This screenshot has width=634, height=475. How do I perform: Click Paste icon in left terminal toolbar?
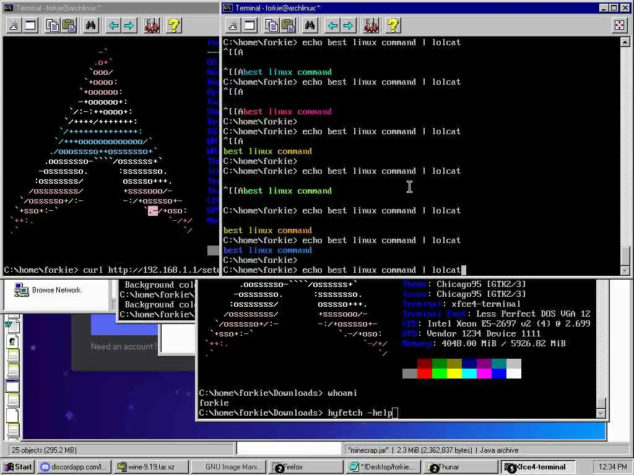[x=69, y=26]
